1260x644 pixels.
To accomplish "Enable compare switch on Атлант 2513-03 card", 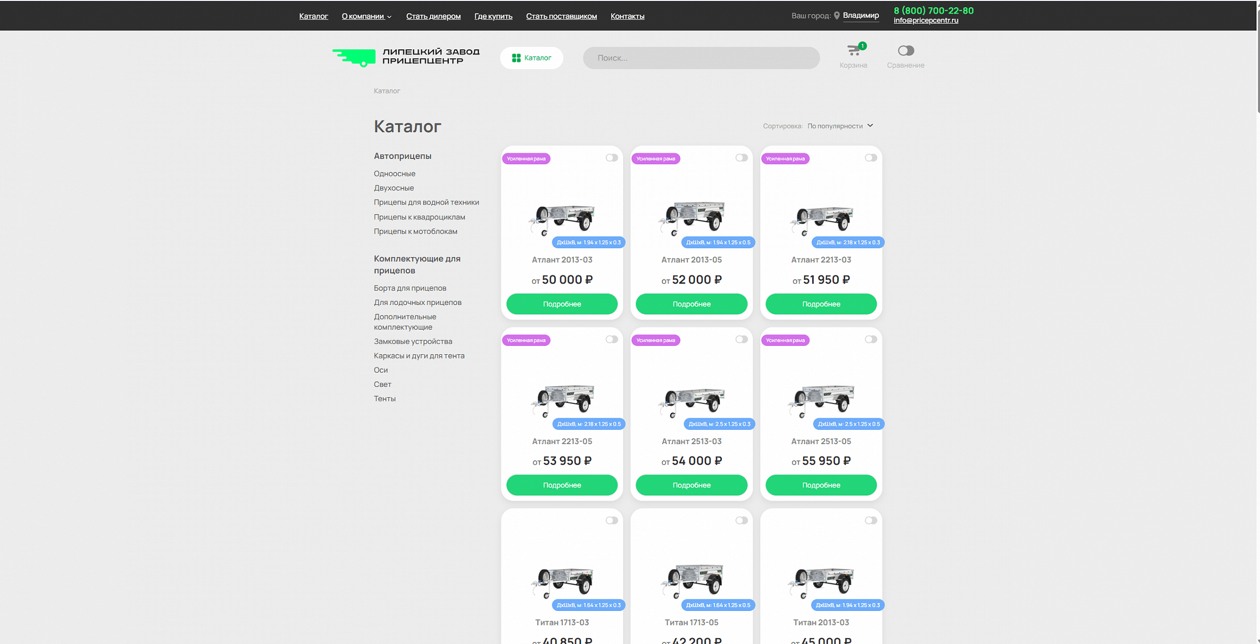I will coord(741,339).
